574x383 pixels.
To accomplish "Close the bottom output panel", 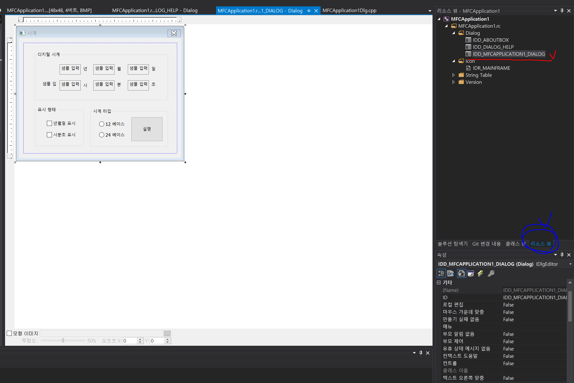I will click(428, 353).
